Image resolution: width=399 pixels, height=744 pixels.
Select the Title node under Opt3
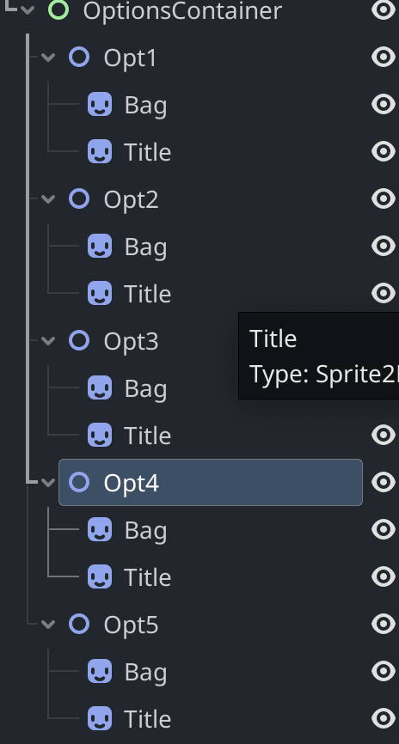point(147,435)
